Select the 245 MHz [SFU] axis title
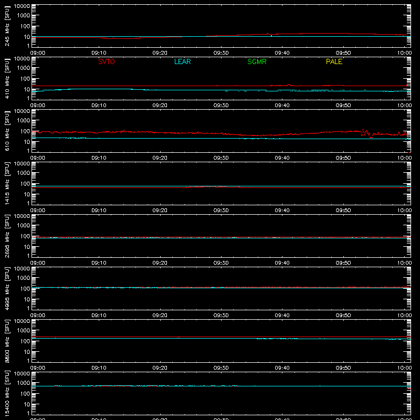The height and width of the screenshot is (420, 420). 7,26
